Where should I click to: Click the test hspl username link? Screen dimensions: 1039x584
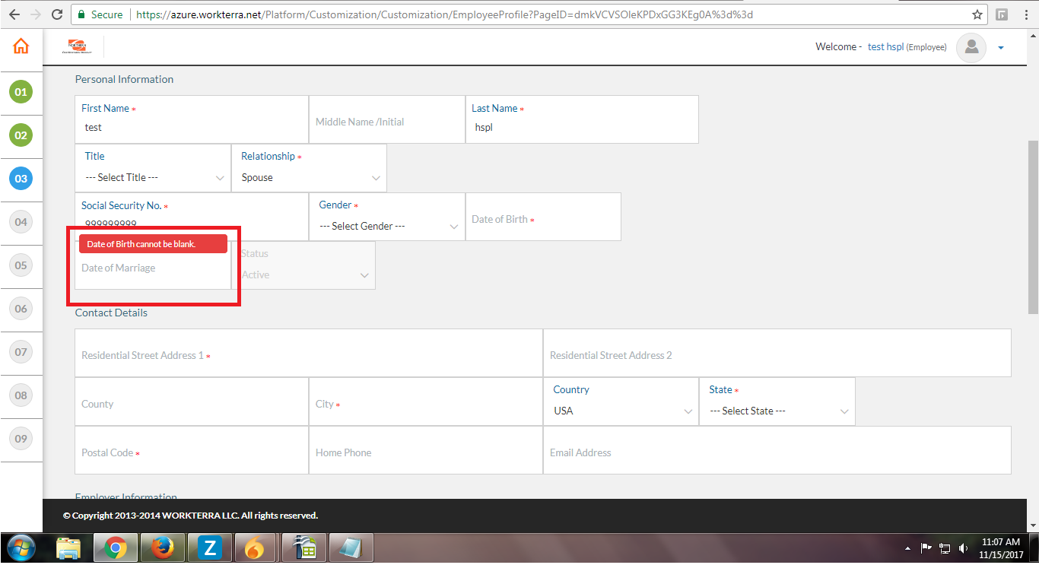point(885,47)
